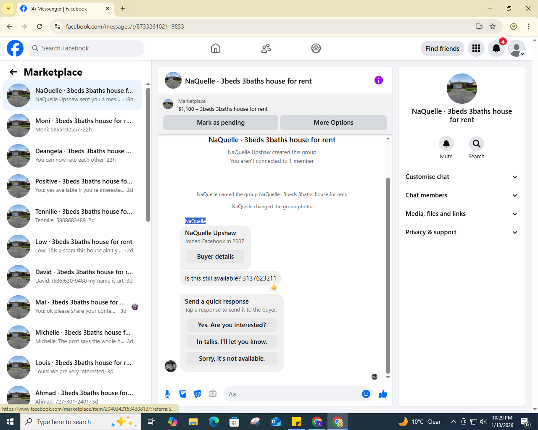538x430 pixels.
Task: Open the account profile avatar menu
Action: 517,48
